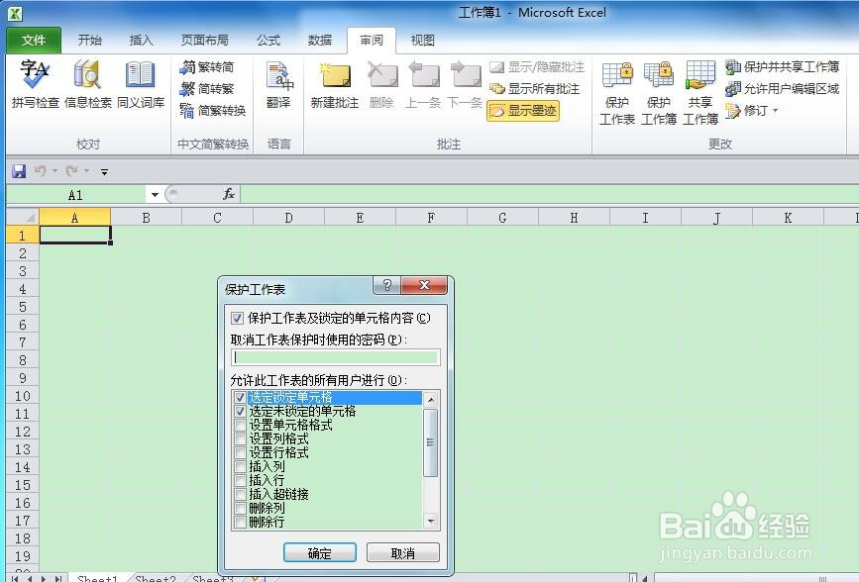Switch to the 开始 tab
This screenshot has height=582, width=859.
[89, 40]
